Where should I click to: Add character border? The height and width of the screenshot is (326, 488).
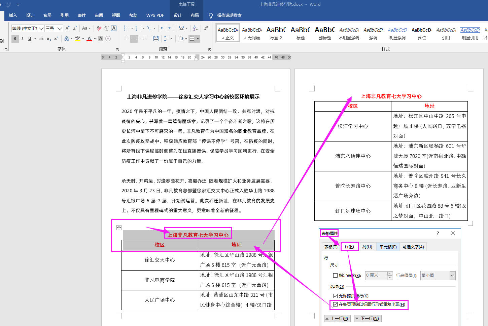(x=114, y=28)
